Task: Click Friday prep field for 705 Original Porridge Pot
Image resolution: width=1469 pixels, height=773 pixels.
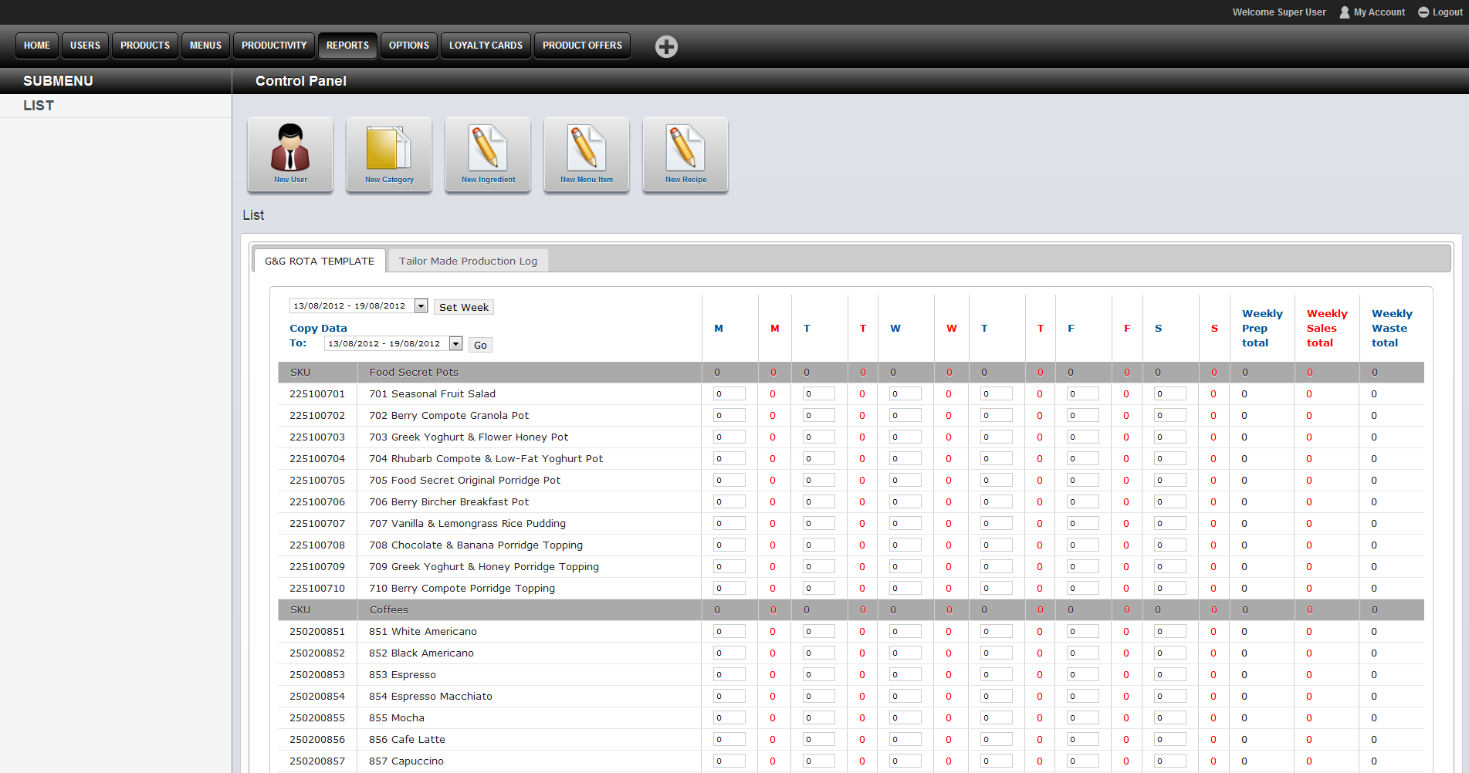Action: [1082, 480]
